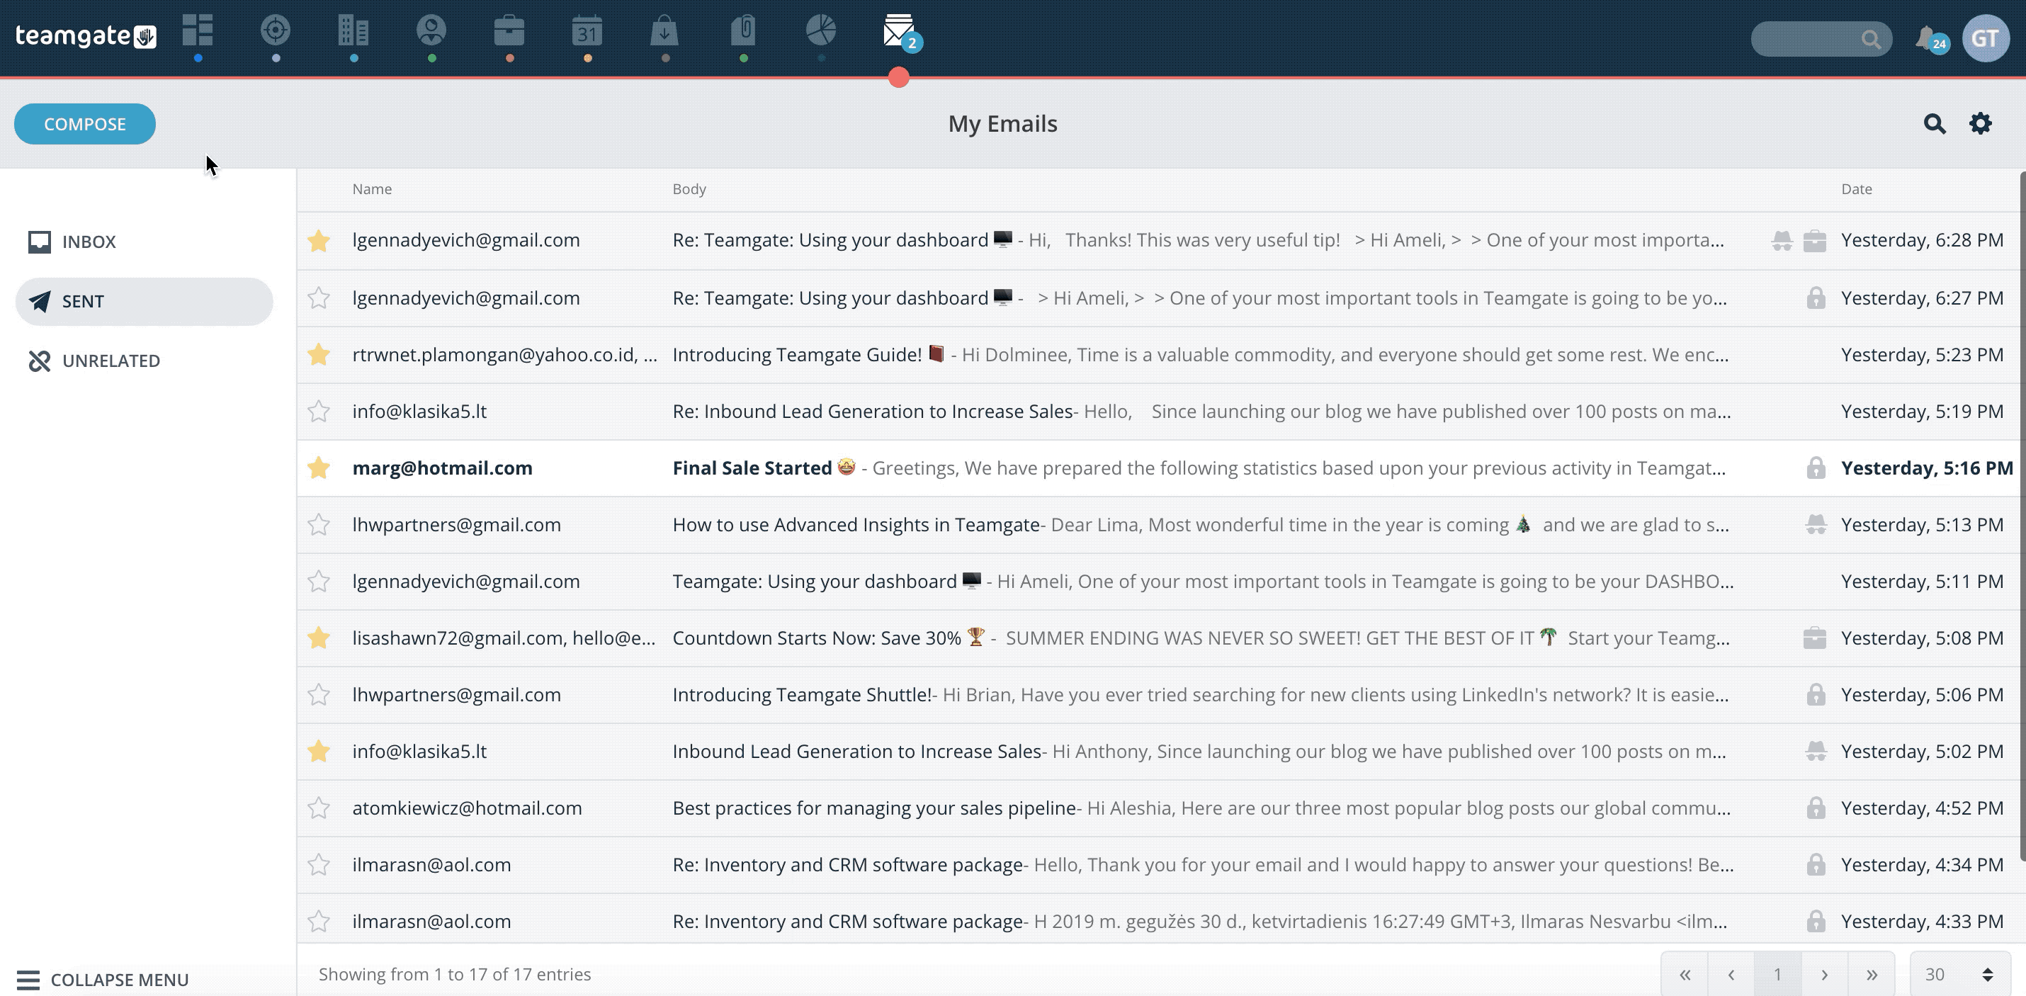Image resolution: width=2026 pixels, height=996 pixels.
Task: Select page 1 in pagination
Action: pyautogui.click(x=1777, y=974)
